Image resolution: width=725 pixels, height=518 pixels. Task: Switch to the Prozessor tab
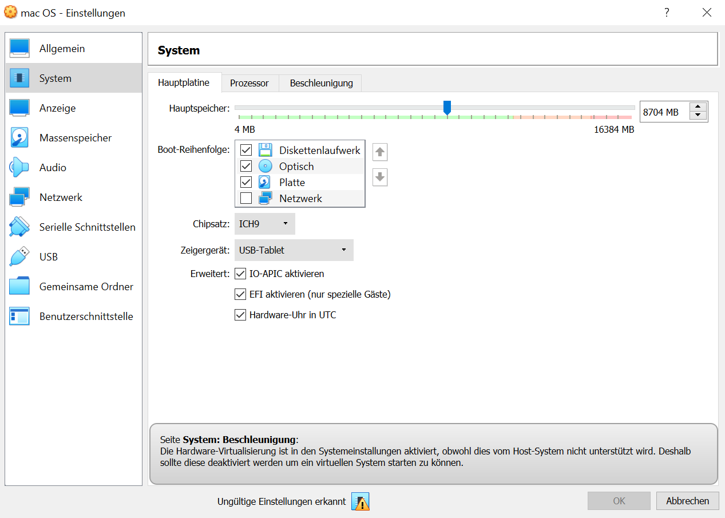coord(249,83)
